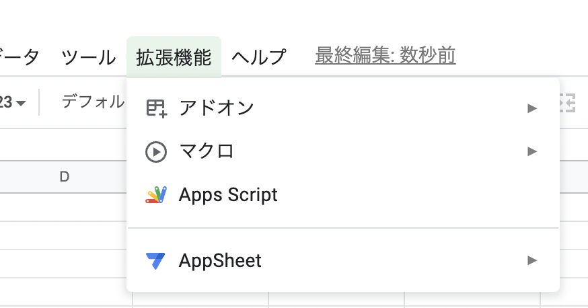Image resolution: width=588 pixels, height=308 pixels.
Task: Close the 拡張機能 menu tab
Action: coord(174,57)
